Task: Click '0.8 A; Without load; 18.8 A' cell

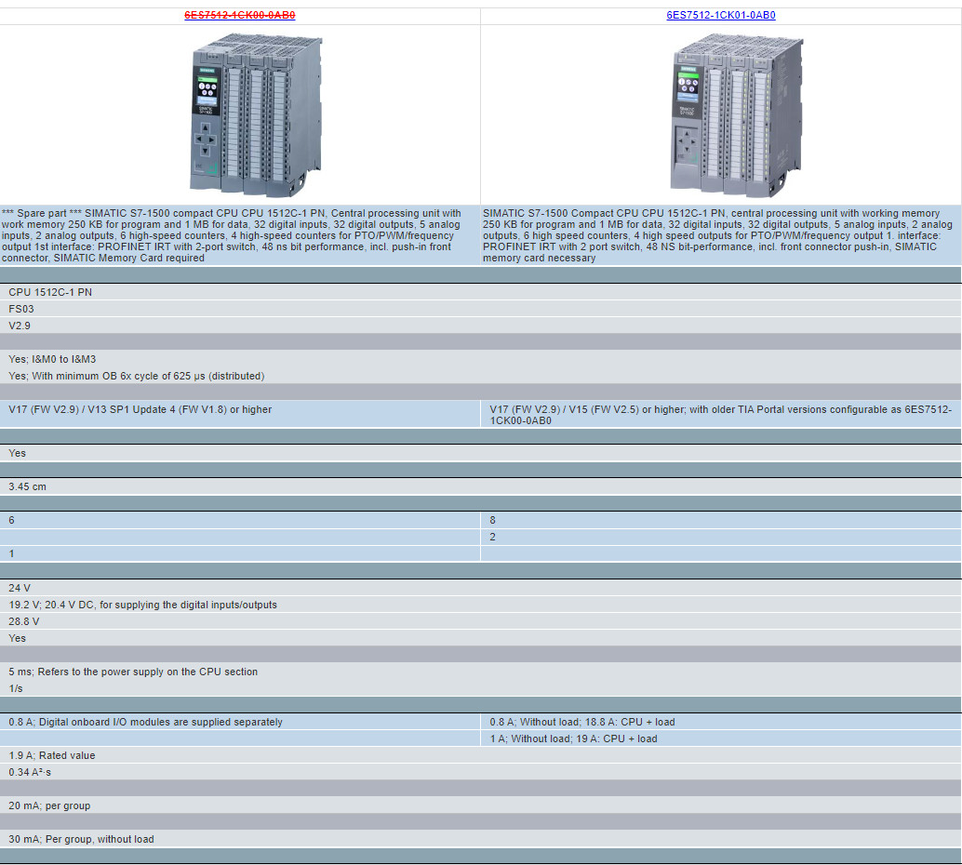Action: pos(721,723)
